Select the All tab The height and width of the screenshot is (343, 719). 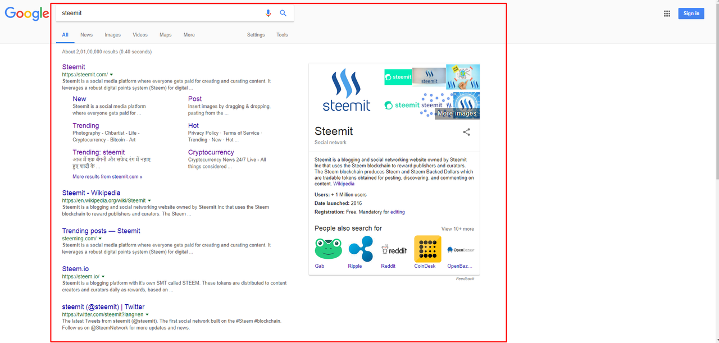65,35
